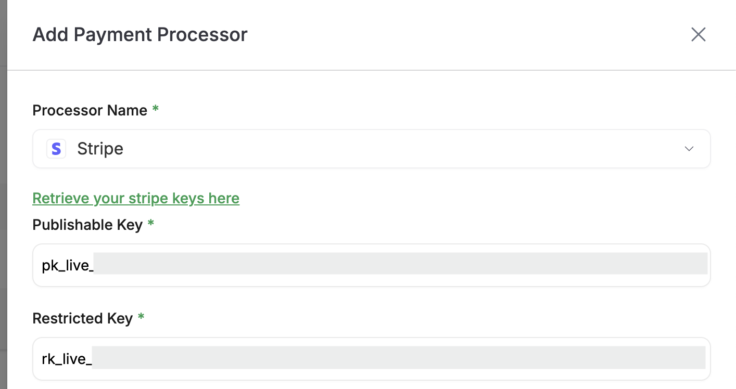Click the rk_live_ prefix text
The width and height of the screenshot is (736, 389).
pos(66,359)
